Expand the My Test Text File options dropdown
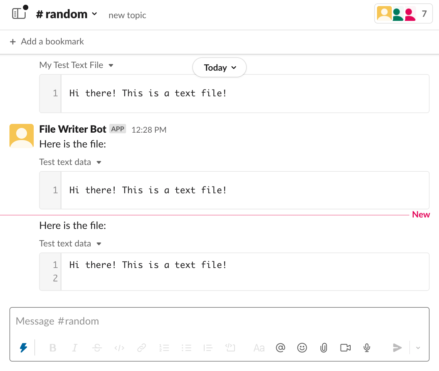The image size is (439, 371). pyautogui.click(x=111, y=65)
